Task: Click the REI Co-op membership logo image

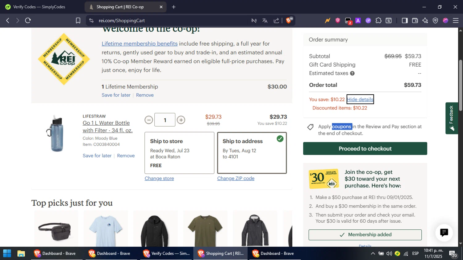Action: [x=64, y=59]
